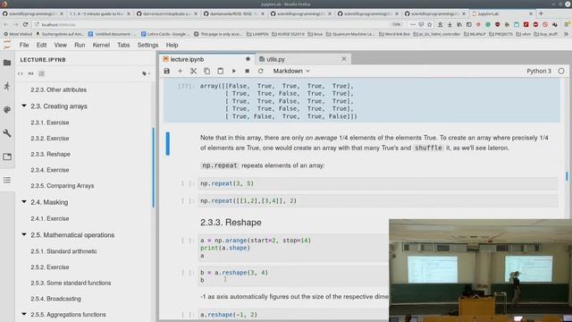
Task: Open the Help menu
Action: (x=172, y=46)
